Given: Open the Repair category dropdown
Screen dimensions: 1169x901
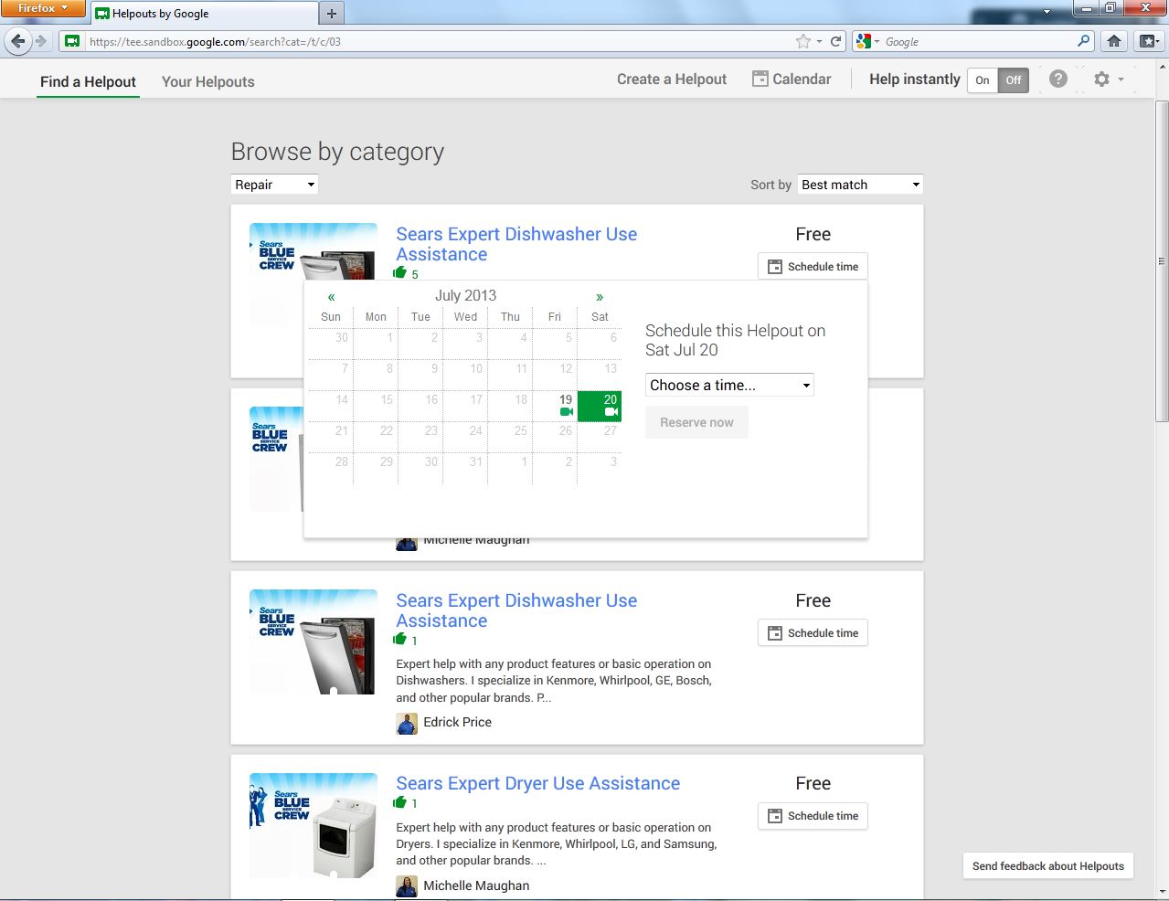Looking at the screenshot, I should [274, 185].
